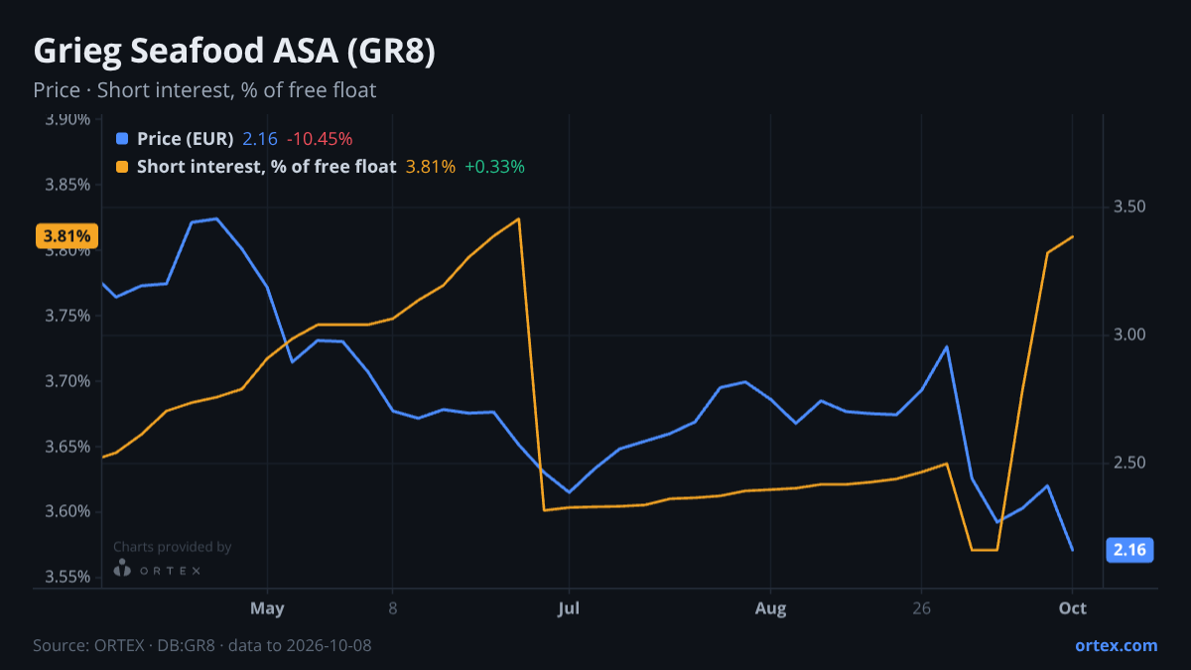1191x670 pixels.
Task: Click the Source: ORTEX footer text
Action: pos(202,645)
